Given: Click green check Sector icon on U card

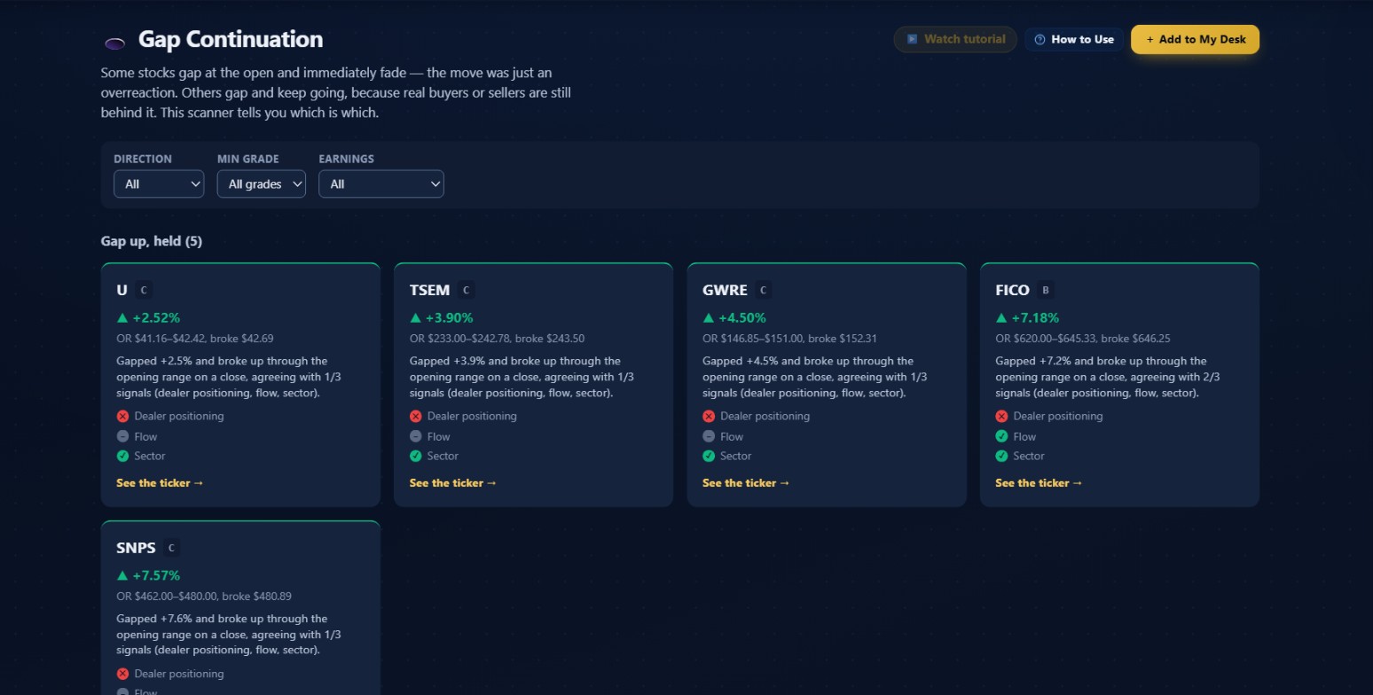Looking at the screenshot, I should 122,456.
